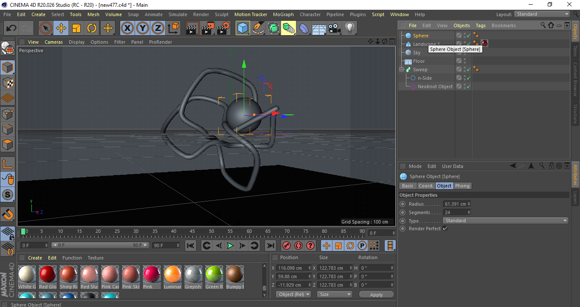Add a Camera object
The image size is (580, 307).
coord(335,28)
